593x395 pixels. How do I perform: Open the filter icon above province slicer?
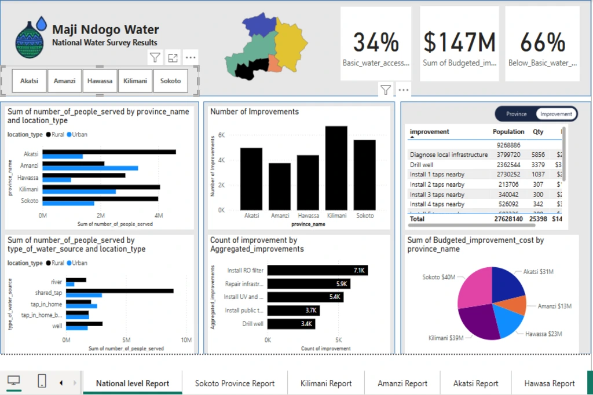pyautogui.click(x=155, y=58)
